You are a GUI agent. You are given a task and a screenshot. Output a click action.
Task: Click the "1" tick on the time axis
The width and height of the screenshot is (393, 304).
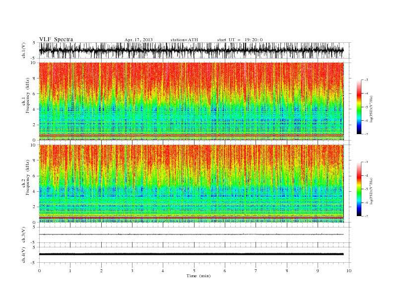click(70, 271)
